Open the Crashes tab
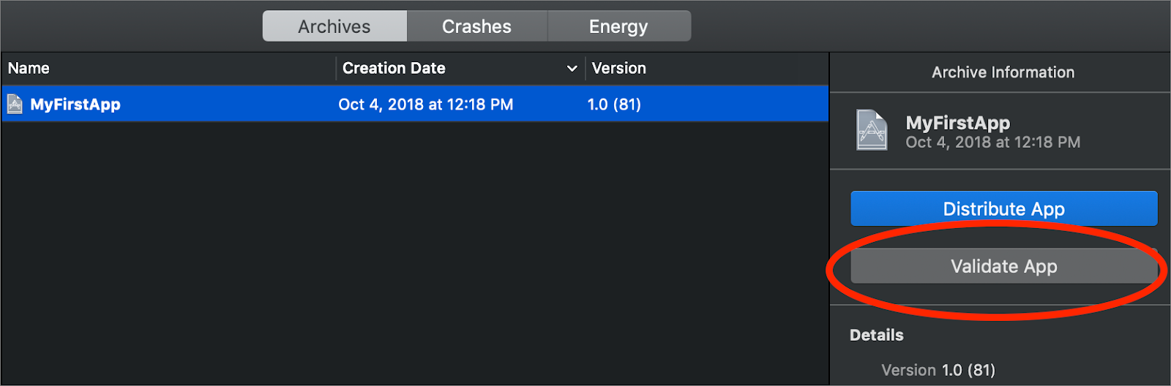Screen dimensions: 1171x386 (476, 26)
